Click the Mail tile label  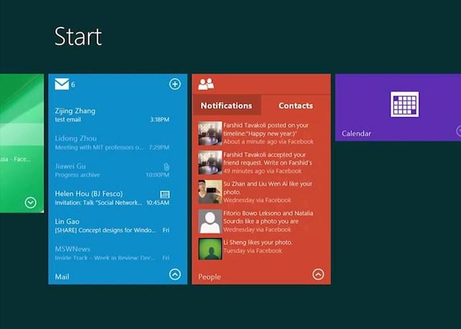[62, 277]
